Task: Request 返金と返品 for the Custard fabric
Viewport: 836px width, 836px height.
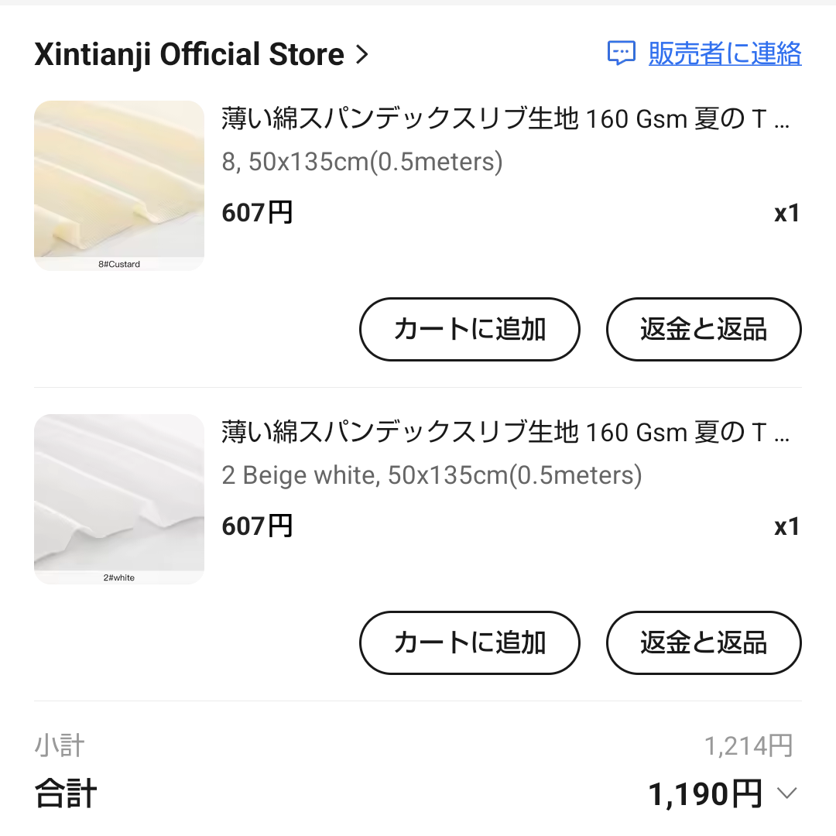Action: point(703,330)
